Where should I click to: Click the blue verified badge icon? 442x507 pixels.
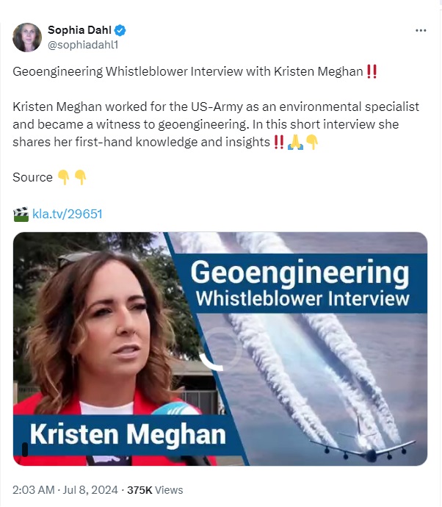tap(120, 30)
